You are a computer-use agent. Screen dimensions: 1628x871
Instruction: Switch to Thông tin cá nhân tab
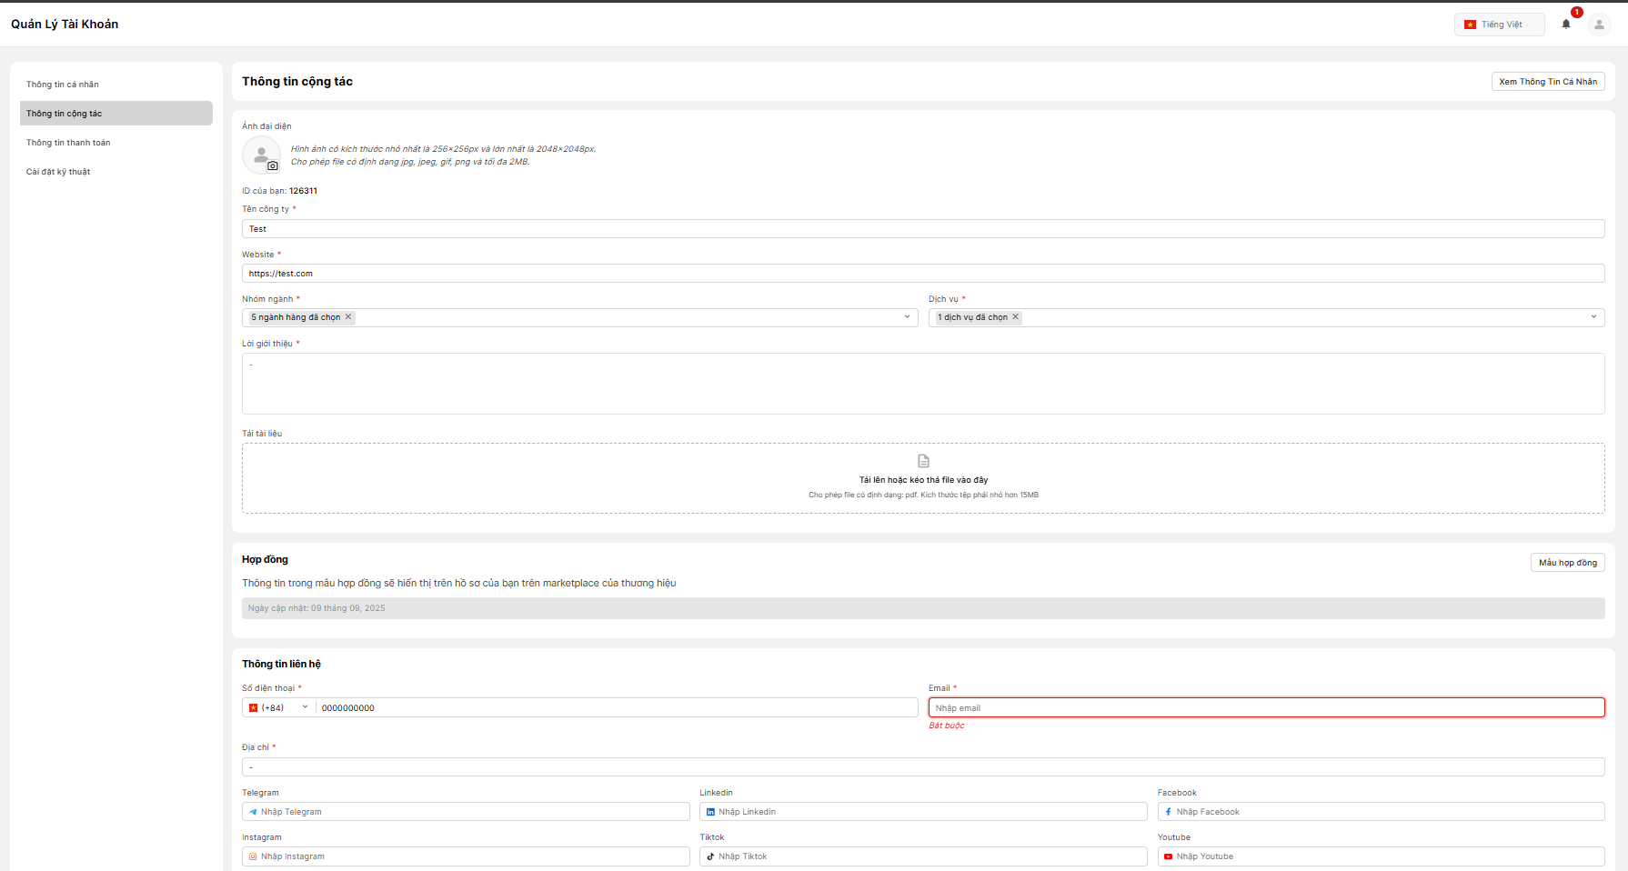(x=63, y=85)
